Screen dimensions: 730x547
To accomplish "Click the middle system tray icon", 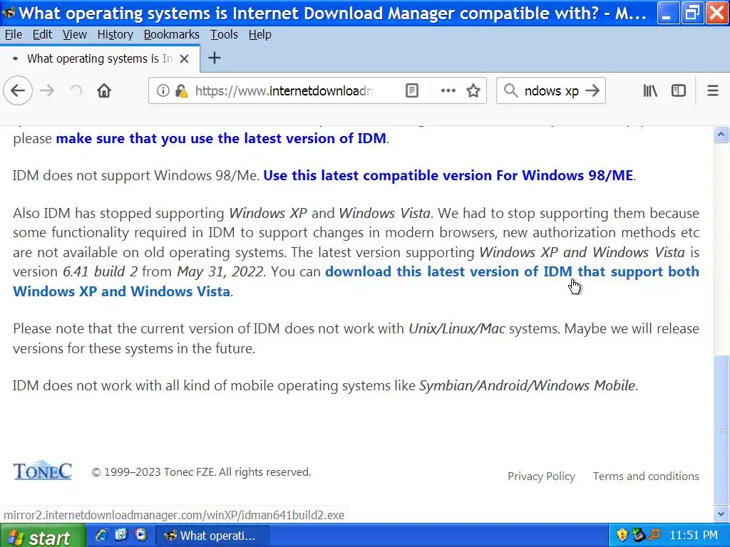I will (638, 536).
